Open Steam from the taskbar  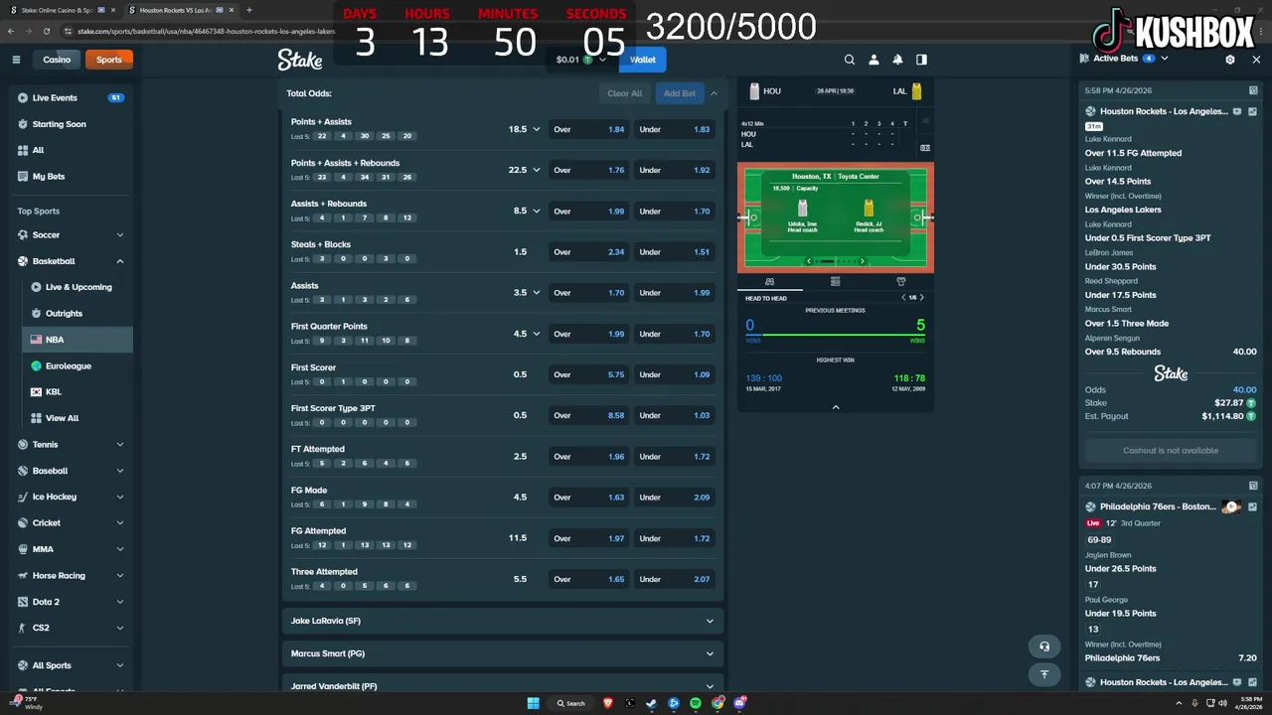point(652,703)
